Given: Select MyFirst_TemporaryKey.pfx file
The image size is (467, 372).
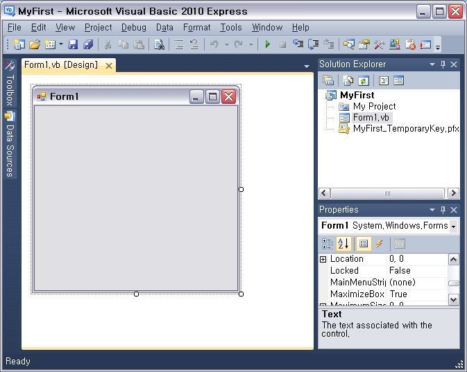Looking at the screenshot, I should pyautogui.click(x=406, y=128).
